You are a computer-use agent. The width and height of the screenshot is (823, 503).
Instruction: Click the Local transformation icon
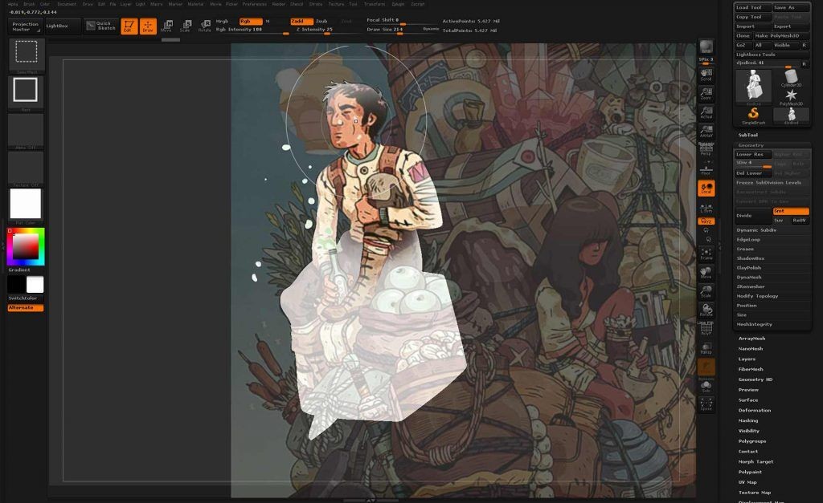tap(706, 188)
